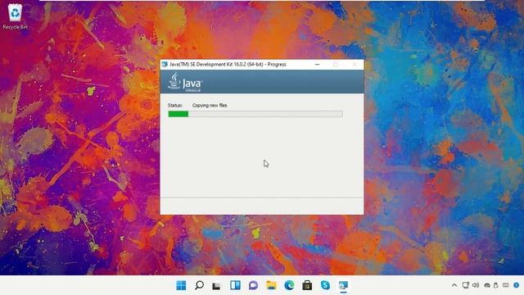This screenshot has width=524, height=295.
Task: Open Task View on taskbar
Action: pyautogui.click(x=216, y=286)
